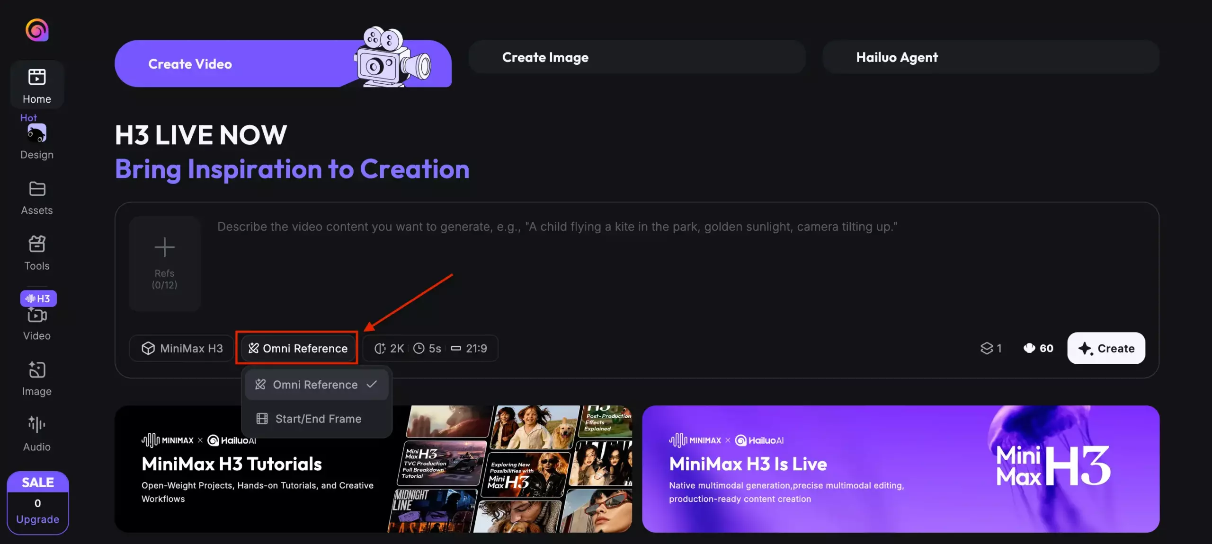This screenshot has width=1212, height=544.
Task: Open Home from the sidebar
Action: point(37,85)
